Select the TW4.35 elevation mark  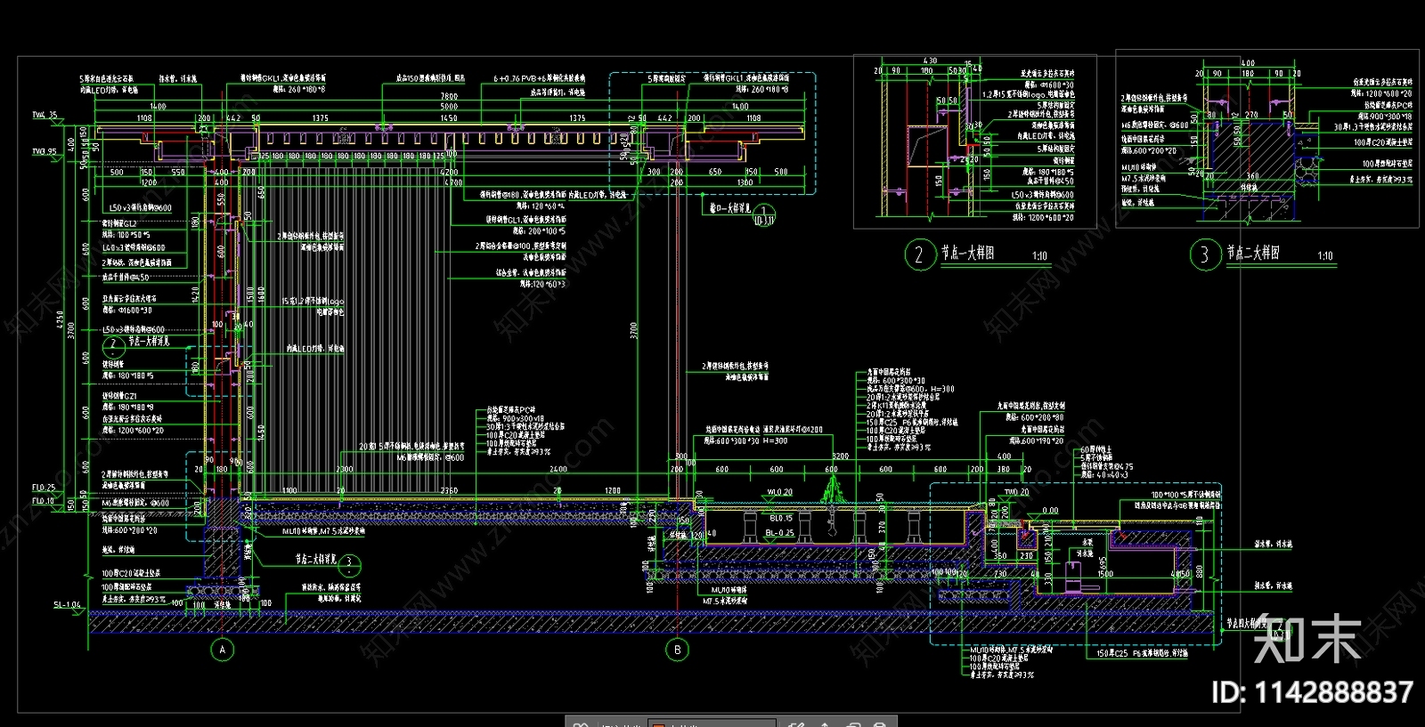click(x=45, y=115)
